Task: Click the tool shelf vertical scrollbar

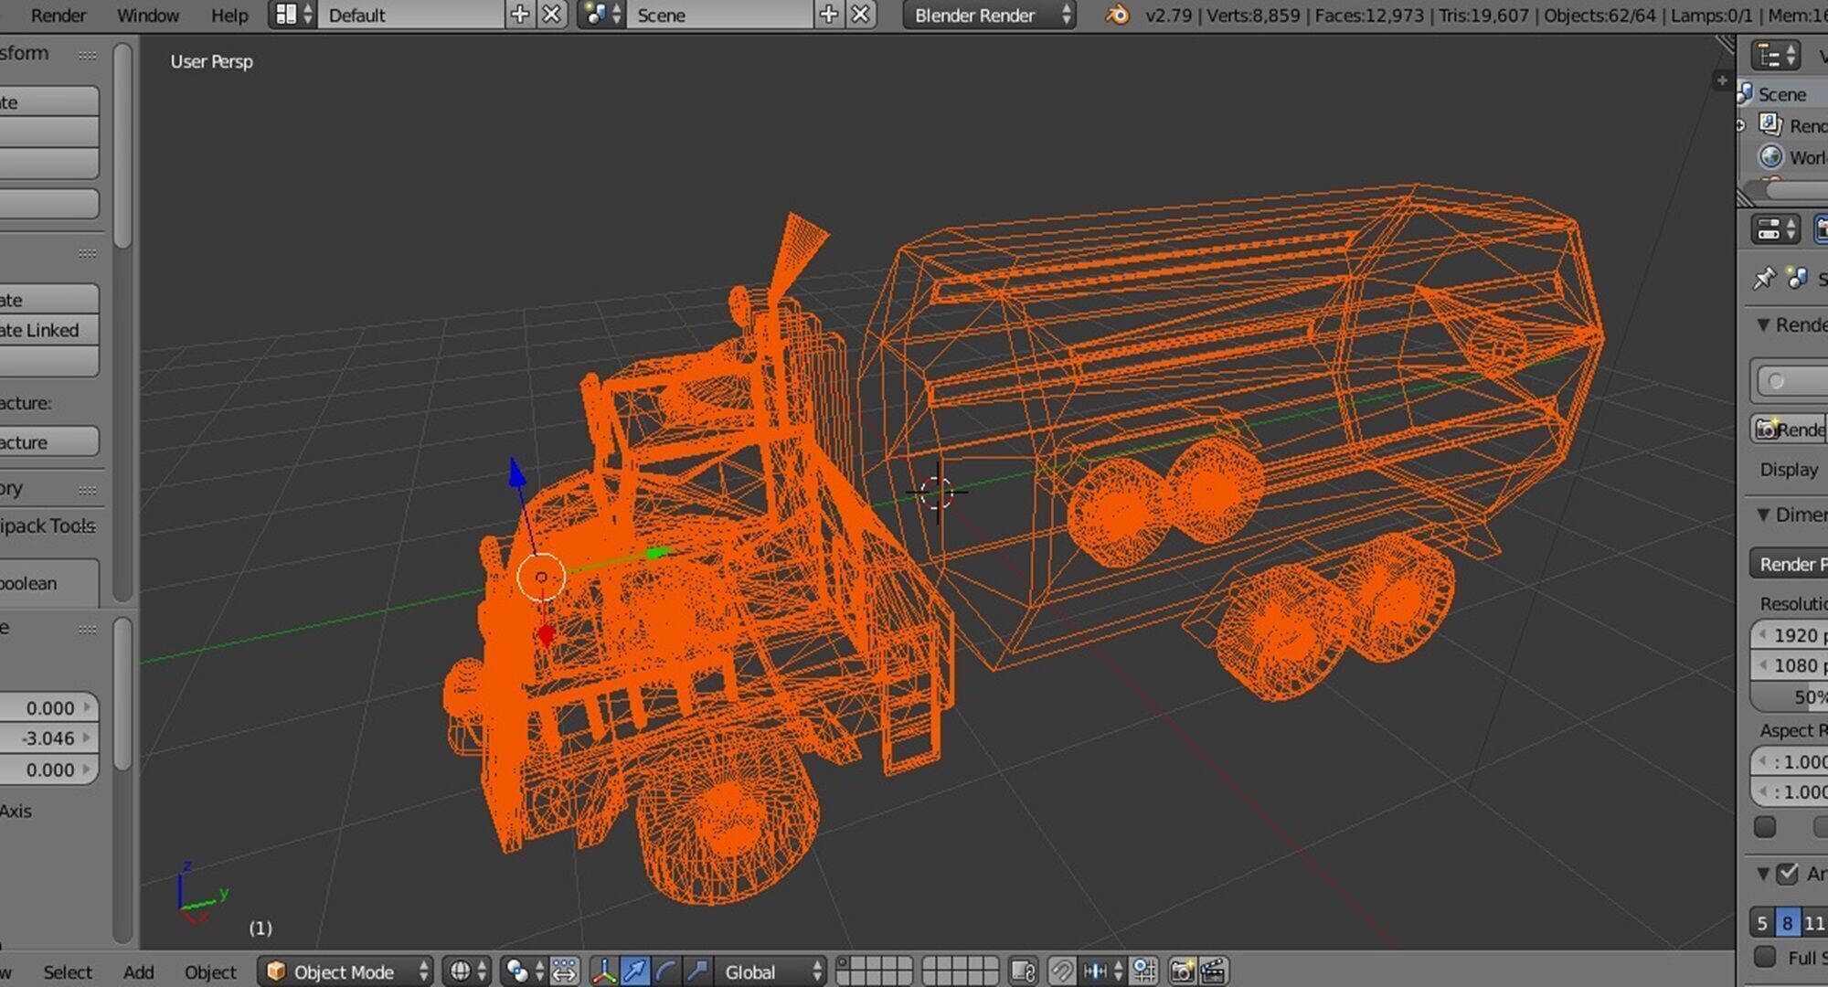Action: point(122,146)
